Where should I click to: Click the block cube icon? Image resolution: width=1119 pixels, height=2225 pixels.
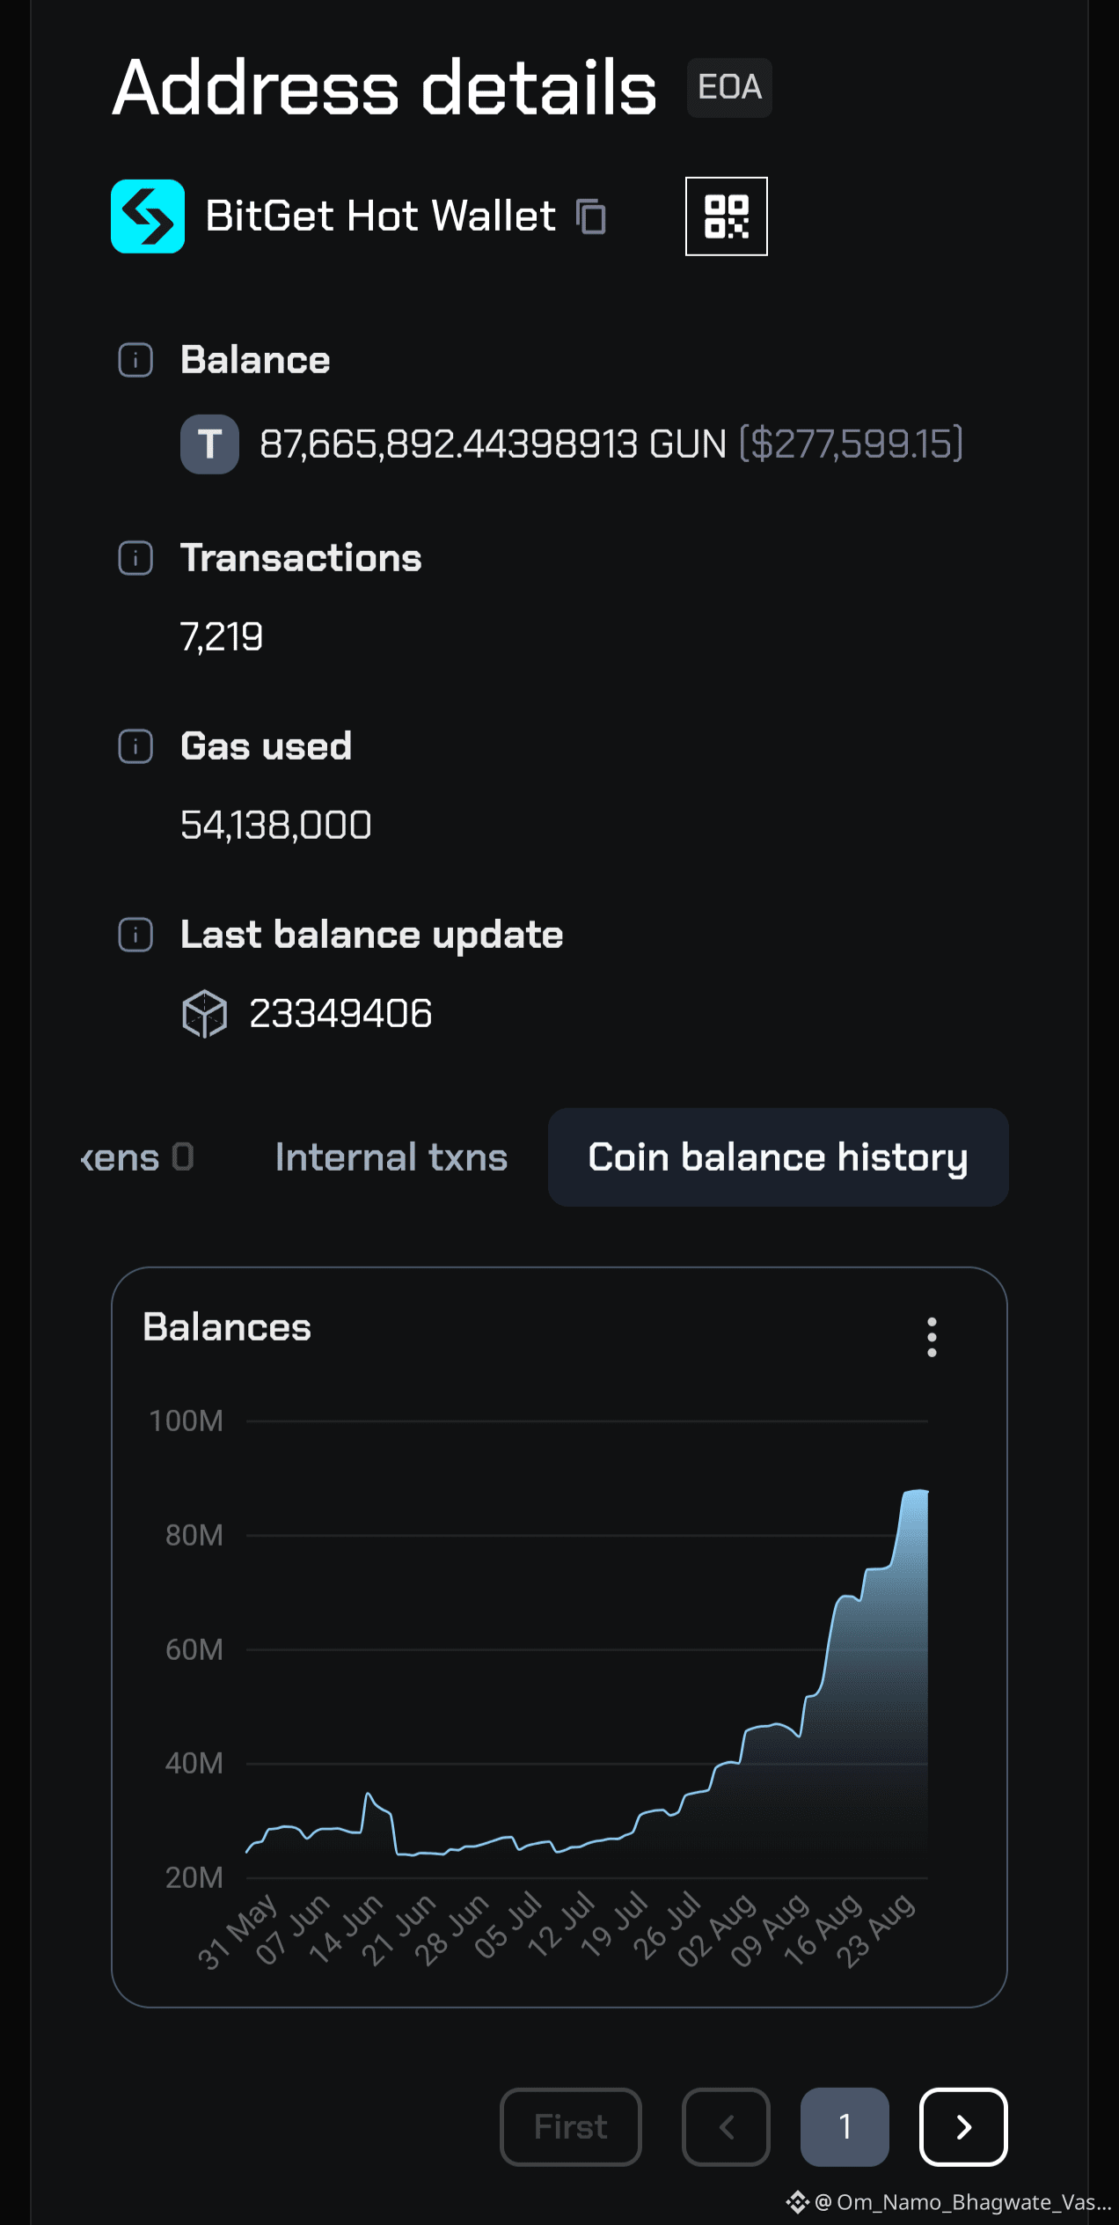pos(204,1014)
